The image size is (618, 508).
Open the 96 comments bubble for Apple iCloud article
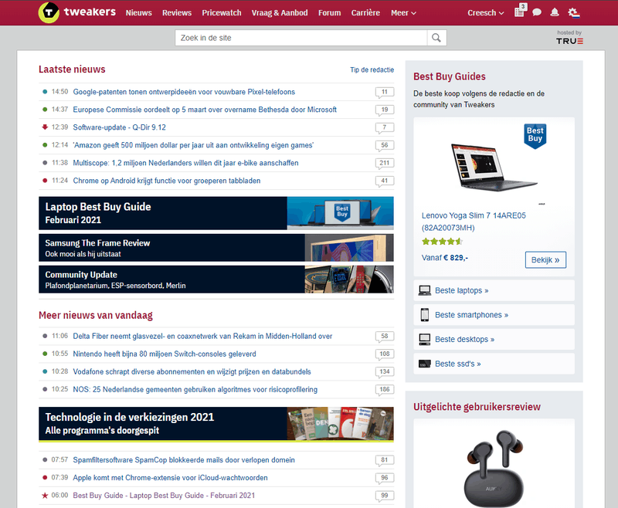tap(385, 478)
